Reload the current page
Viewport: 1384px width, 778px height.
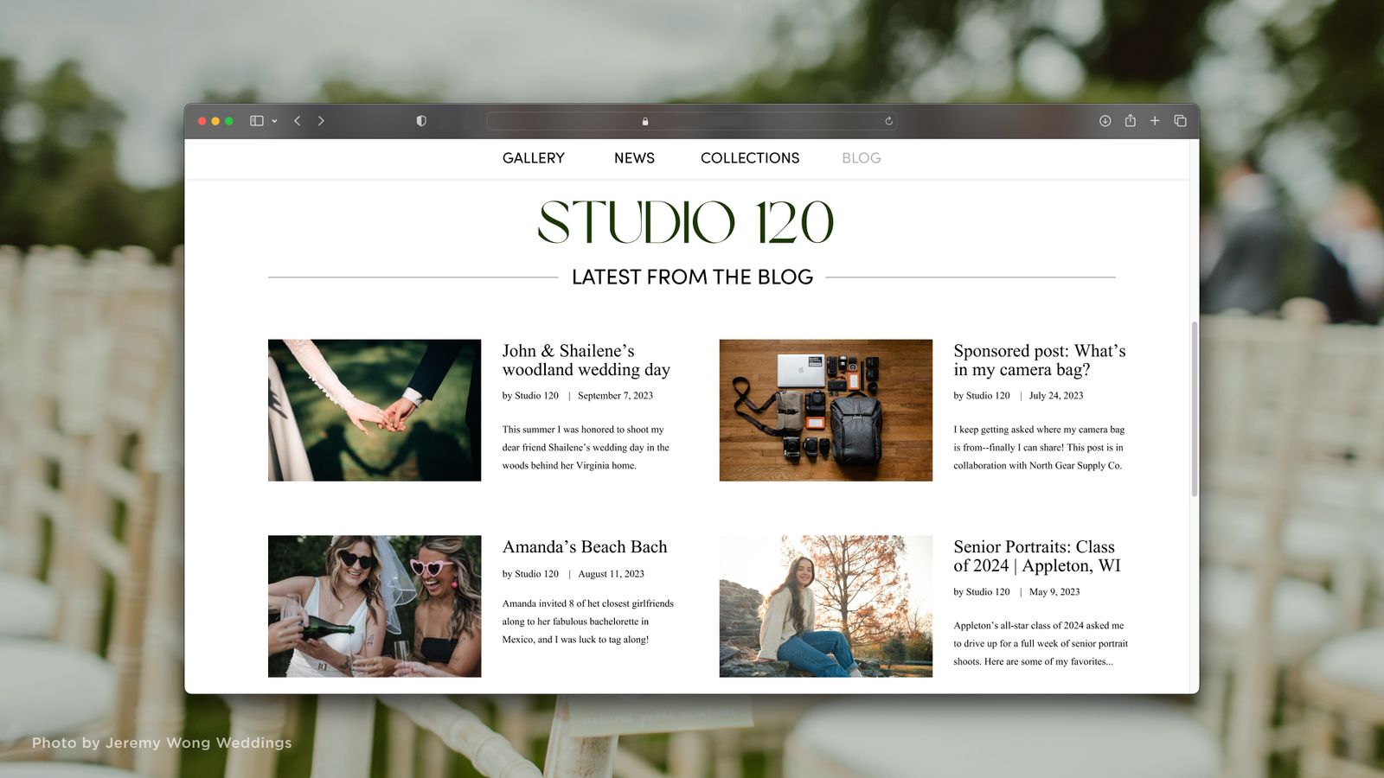coord(887,121)
